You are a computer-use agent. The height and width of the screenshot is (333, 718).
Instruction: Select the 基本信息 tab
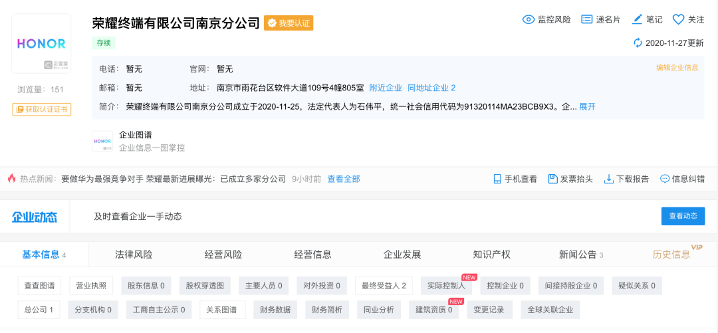tap(44, 255)
